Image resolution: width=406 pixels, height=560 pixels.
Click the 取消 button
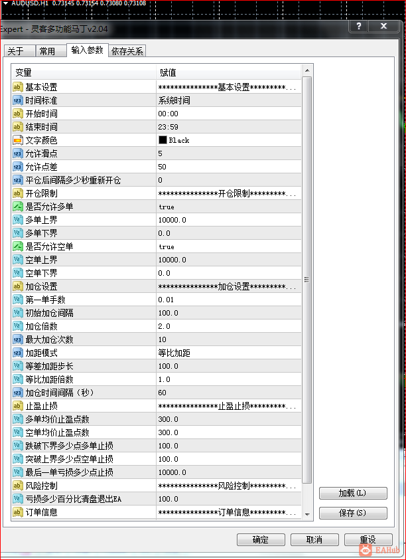(x=314, y=539)
